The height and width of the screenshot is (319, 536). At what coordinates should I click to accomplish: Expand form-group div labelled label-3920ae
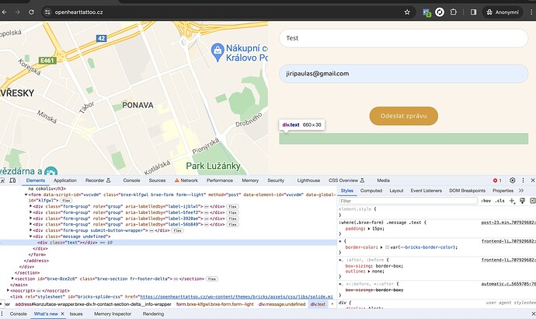(x=31, y=219)
